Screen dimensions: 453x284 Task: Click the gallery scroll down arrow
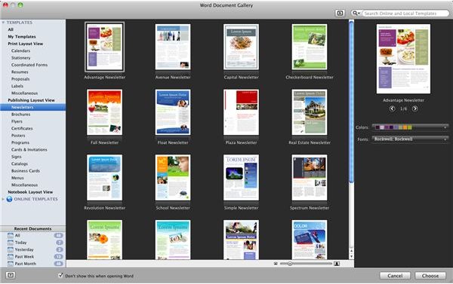[351, 256]
